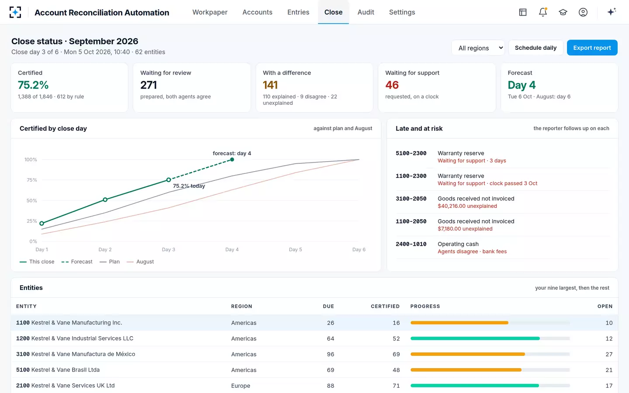Screen dimensions: 629x393
Task: Go to the Accounts tab
Action: (257, 12)
